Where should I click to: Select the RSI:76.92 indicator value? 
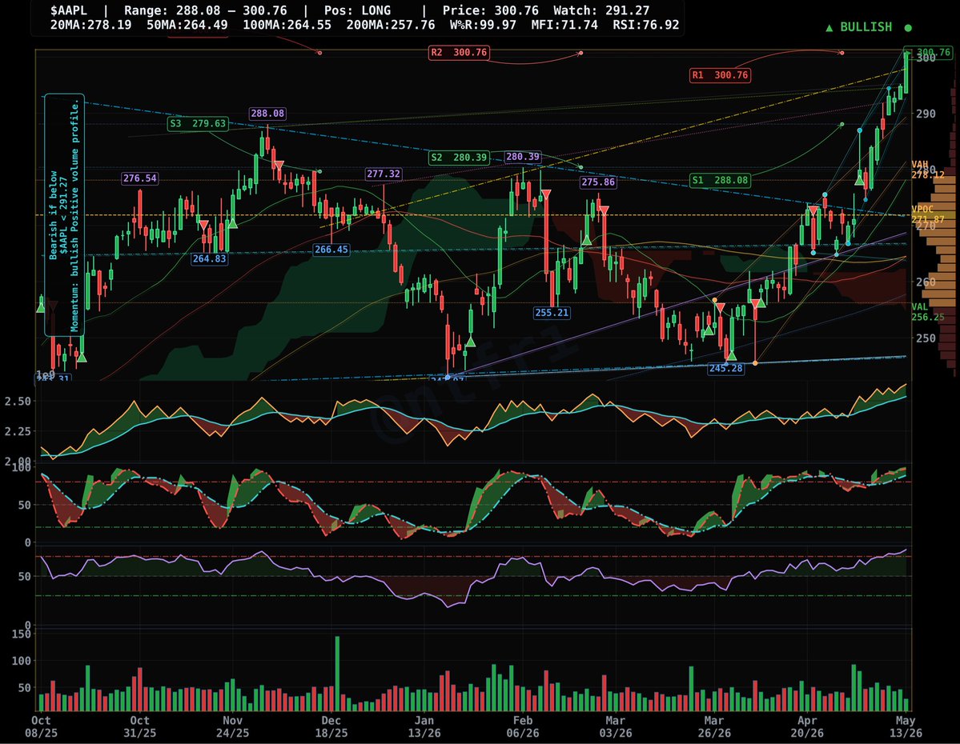click(646, 25)
